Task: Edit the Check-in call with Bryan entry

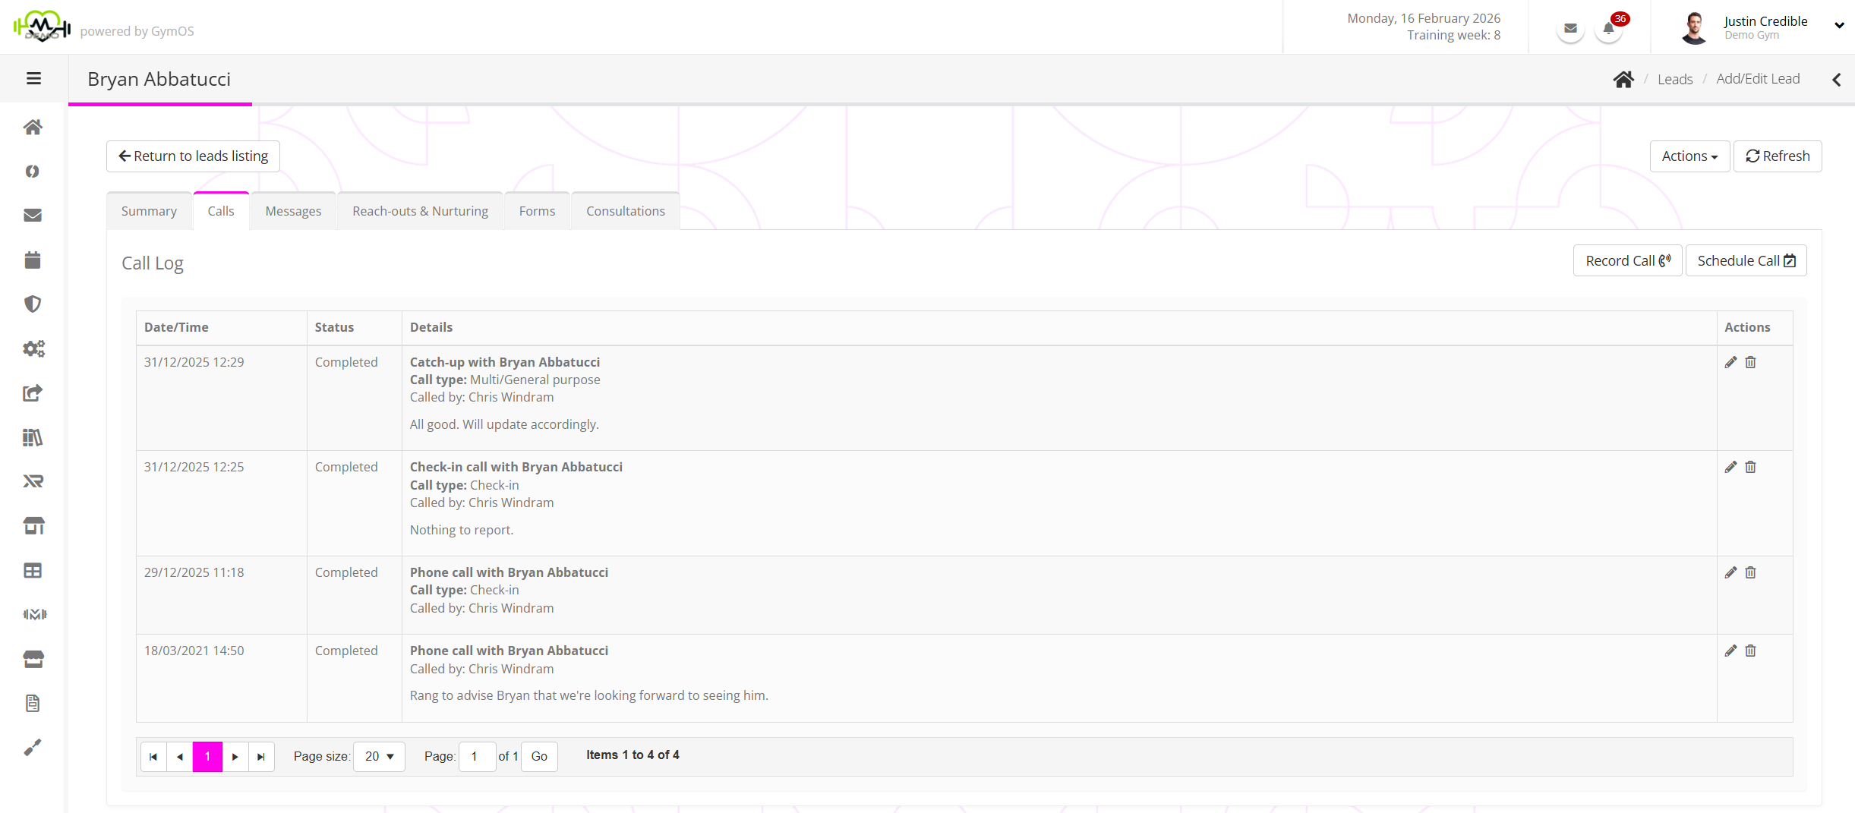Action: [1730, 468]
